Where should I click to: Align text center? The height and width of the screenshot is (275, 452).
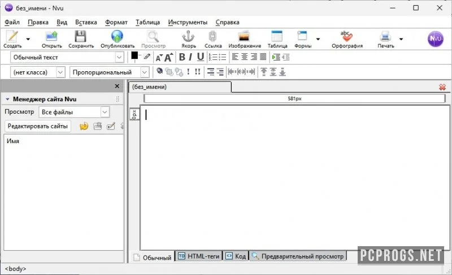click(x=245, y=57)
